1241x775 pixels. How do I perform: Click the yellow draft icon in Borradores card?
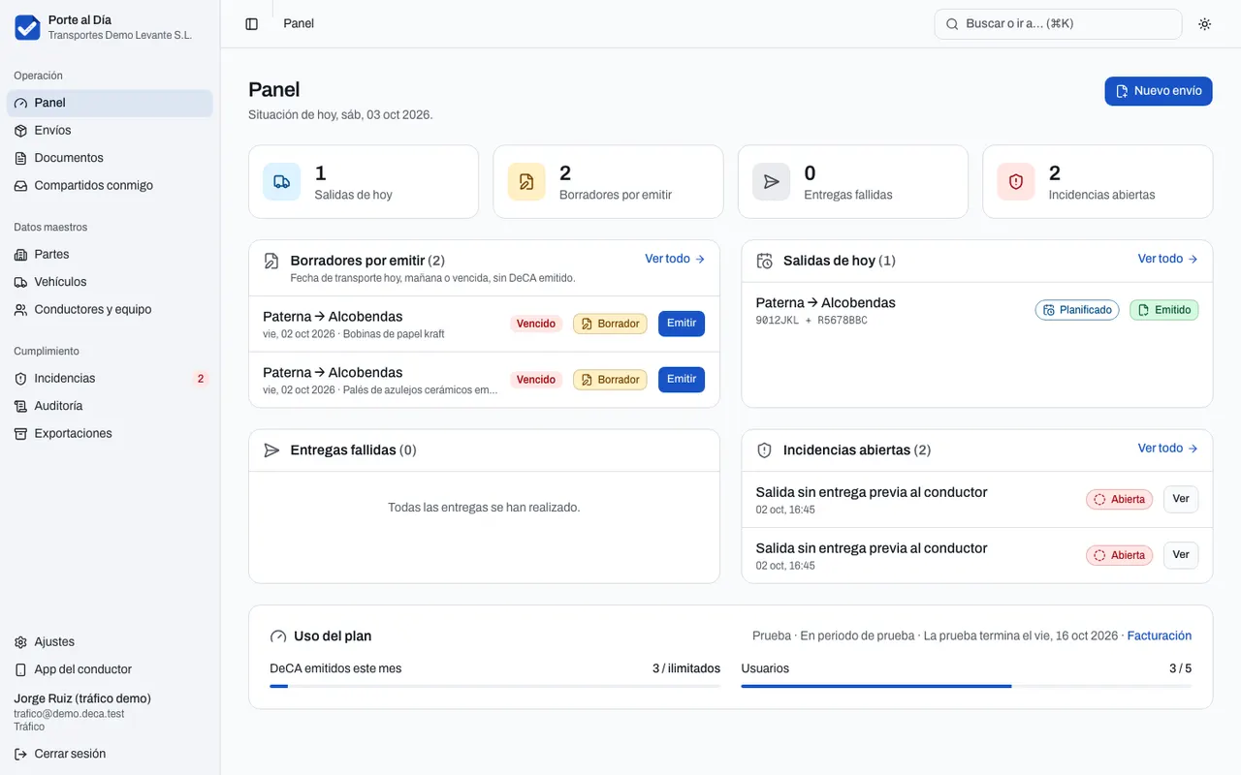coord(526,182)
